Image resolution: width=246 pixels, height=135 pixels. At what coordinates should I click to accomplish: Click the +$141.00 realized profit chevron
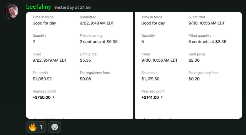pyautogui.click(x=162, y=97)
